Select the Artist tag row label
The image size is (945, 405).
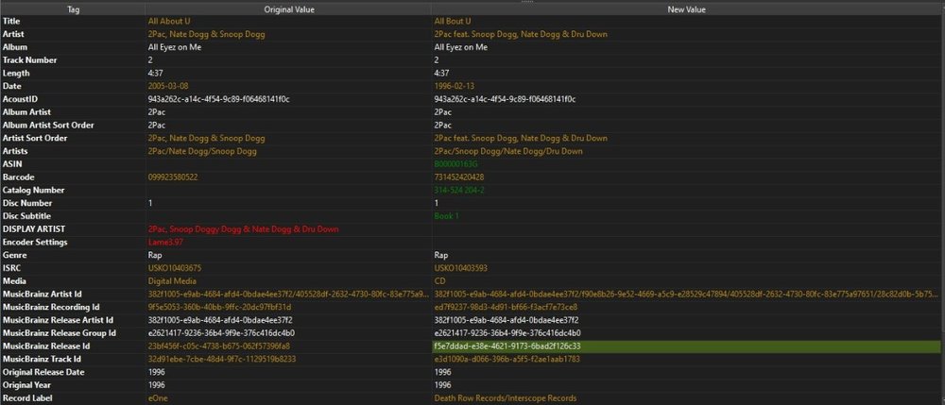(13, 34)
